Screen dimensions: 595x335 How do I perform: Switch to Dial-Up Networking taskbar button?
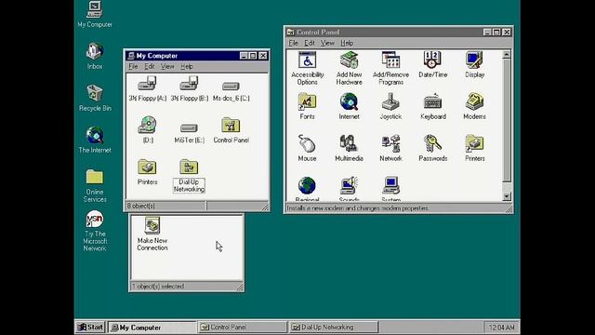pos(333,327)
